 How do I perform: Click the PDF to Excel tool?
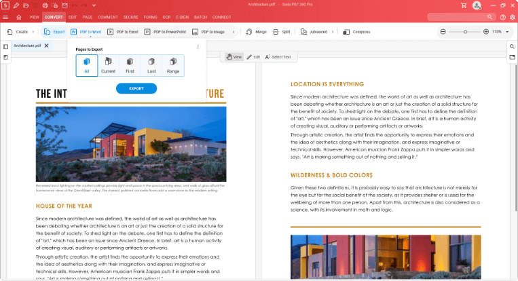click(124, 31)
